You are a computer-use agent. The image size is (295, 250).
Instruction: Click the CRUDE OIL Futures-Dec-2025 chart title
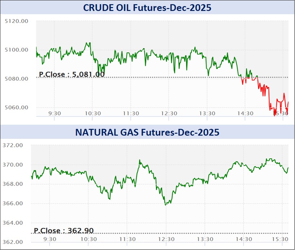point(147,8)
